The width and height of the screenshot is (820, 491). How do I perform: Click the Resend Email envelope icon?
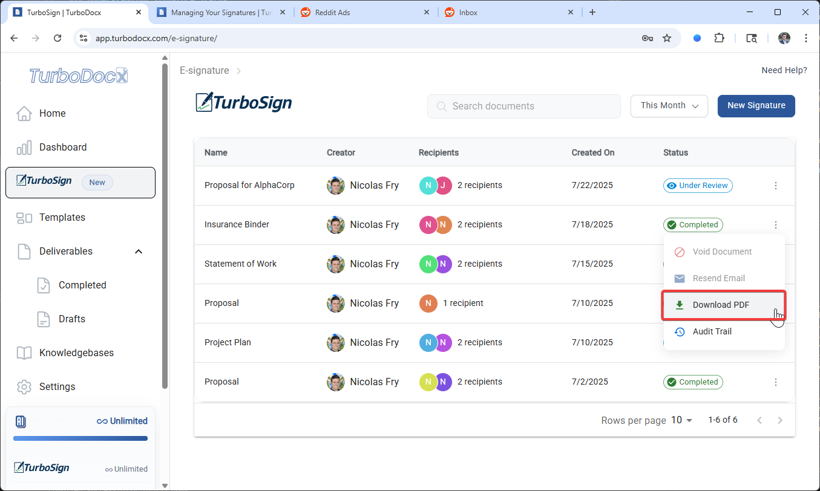click(x=680, y=278)
